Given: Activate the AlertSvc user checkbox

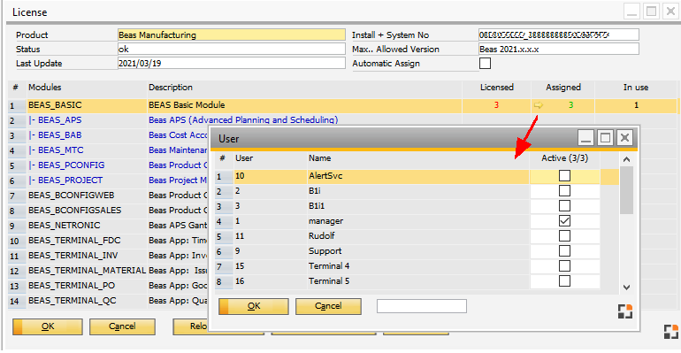Looking at the screenshot, I should point(564,176).
